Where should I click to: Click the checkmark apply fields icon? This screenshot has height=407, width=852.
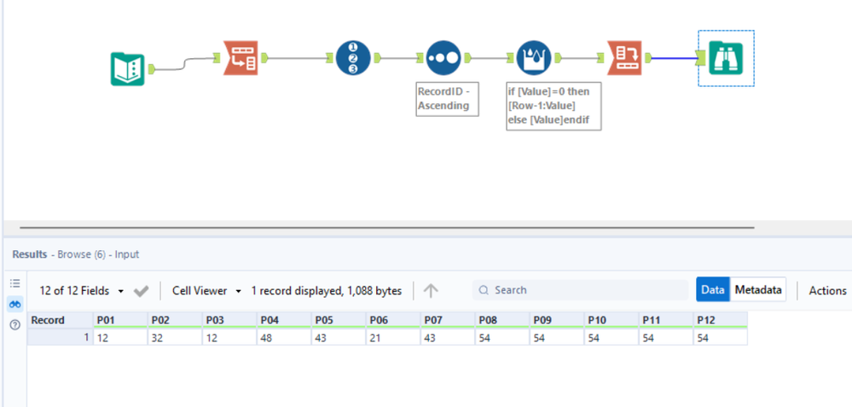pyautogui.click(x=142, y=291)
